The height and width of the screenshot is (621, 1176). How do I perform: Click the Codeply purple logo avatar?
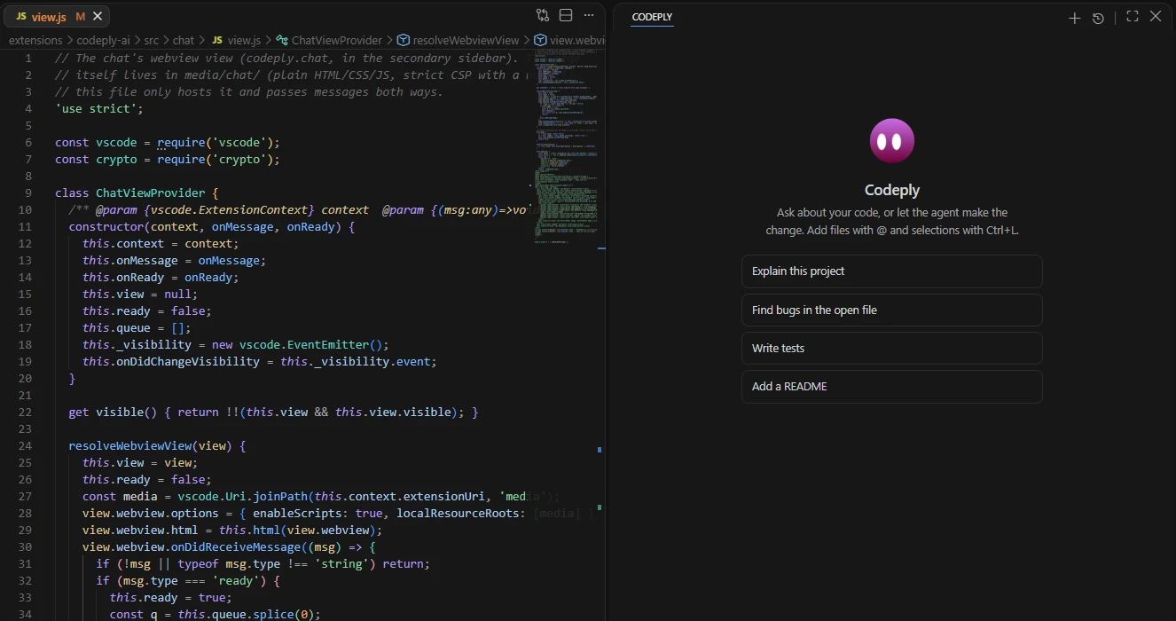(892, 141)
